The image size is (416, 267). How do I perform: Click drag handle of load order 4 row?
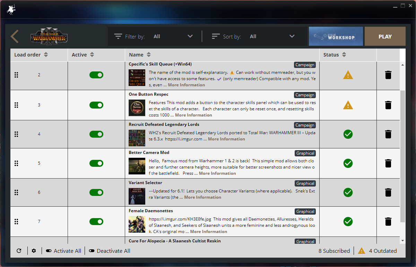coord(16,134)
